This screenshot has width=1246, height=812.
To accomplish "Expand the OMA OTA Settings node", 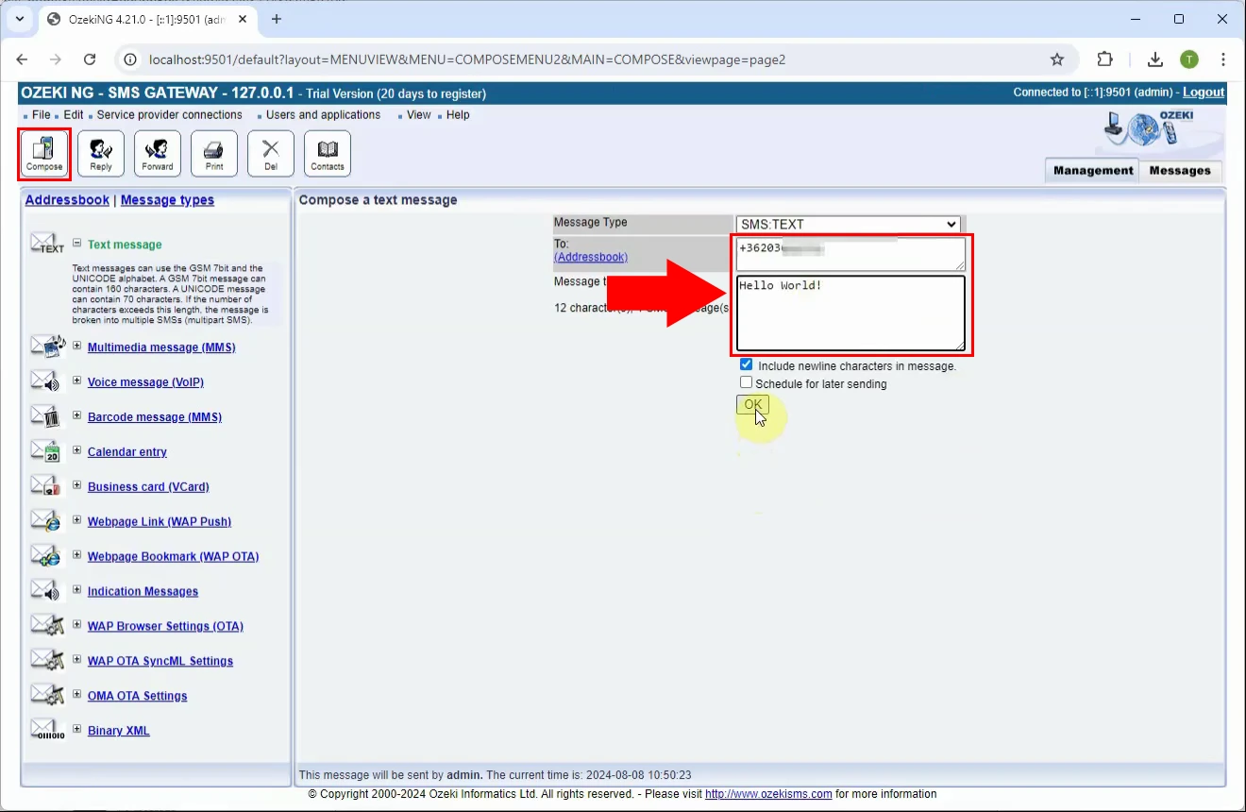I will coord(77,695).
